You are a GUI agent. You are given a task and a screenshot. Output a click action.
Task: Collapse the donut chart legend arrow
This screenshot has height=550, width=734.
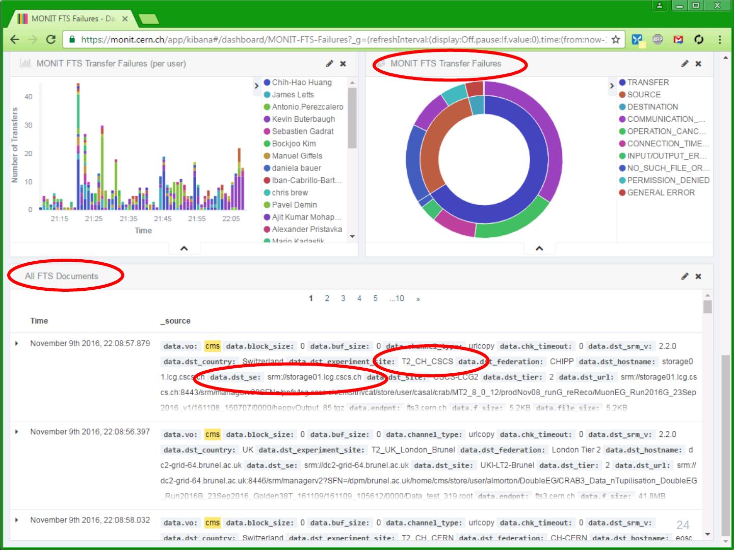612,86
